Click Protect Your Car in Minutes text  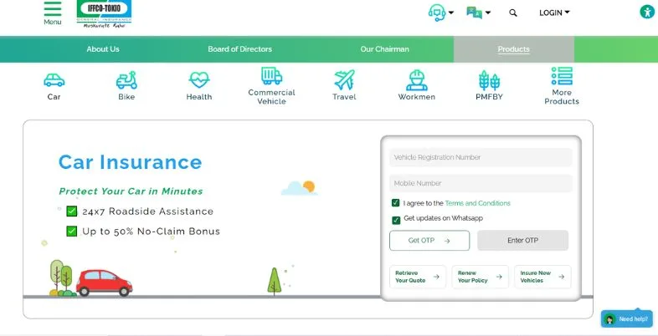[131, 191]
